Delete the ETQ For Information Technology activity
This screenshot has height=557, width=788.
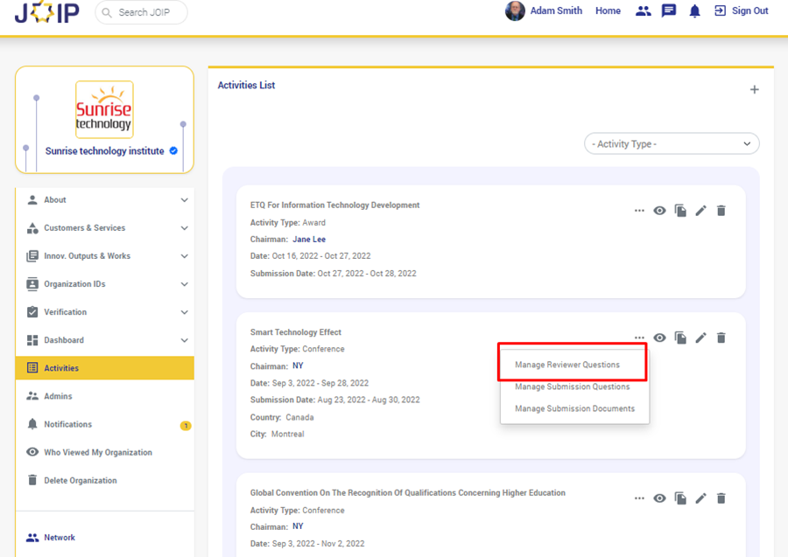tap(721, 211)
